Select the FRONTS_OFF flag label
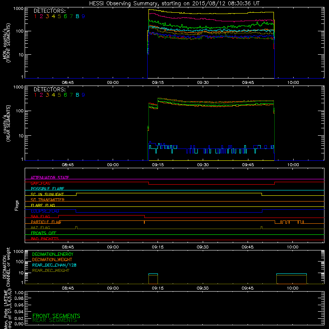Screen dimensions: 329x329 coord(44,233)
